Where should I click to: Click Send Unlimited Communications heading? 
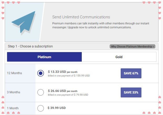click(81, 17)
